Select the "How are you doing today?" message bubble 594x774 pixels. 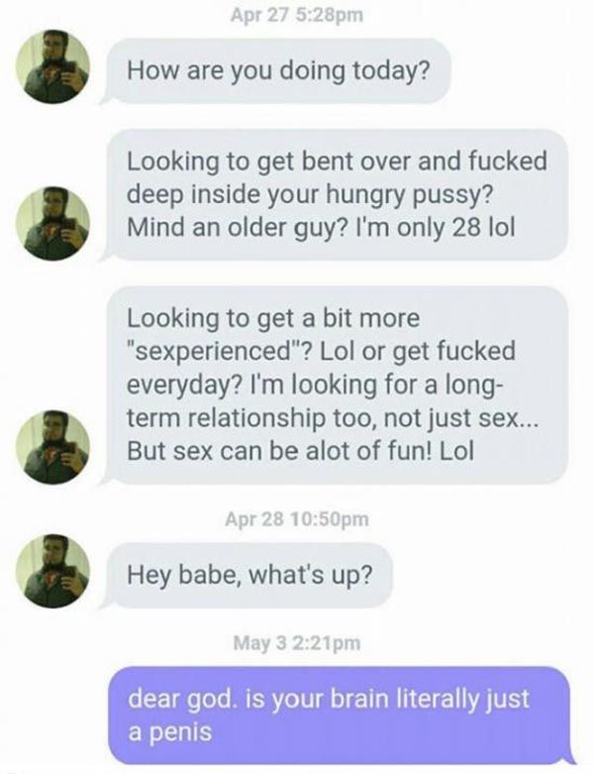pos(276,71)
